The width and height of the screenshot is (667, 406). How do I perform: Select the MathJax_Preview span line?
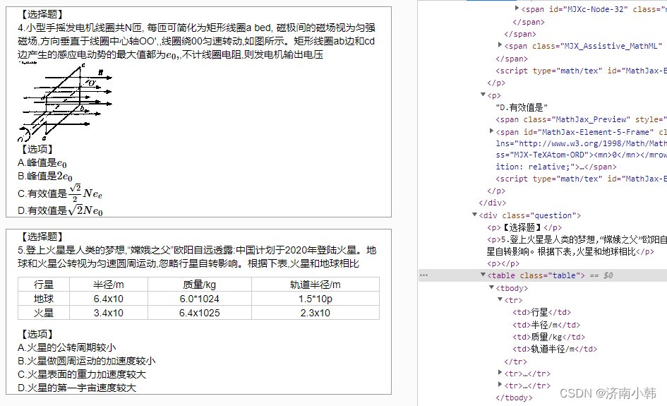(x=581, y=119)
